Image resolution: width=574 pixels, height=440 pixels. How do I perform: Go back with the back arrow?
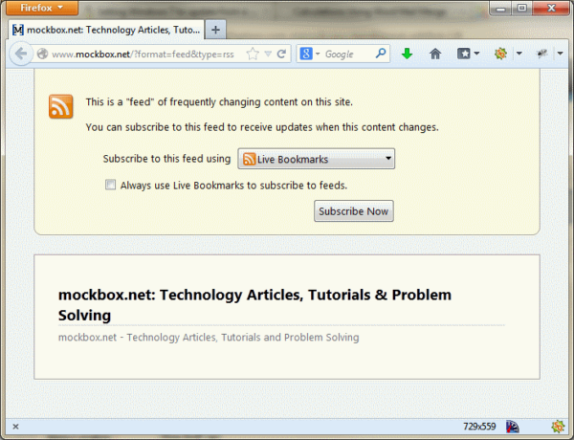tap(20, 54)
